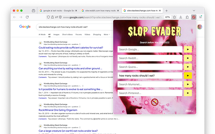The width and height of the screenshot is (215, 134).
Task: Bookmark this page with the star icon
Action: [174, 17]
